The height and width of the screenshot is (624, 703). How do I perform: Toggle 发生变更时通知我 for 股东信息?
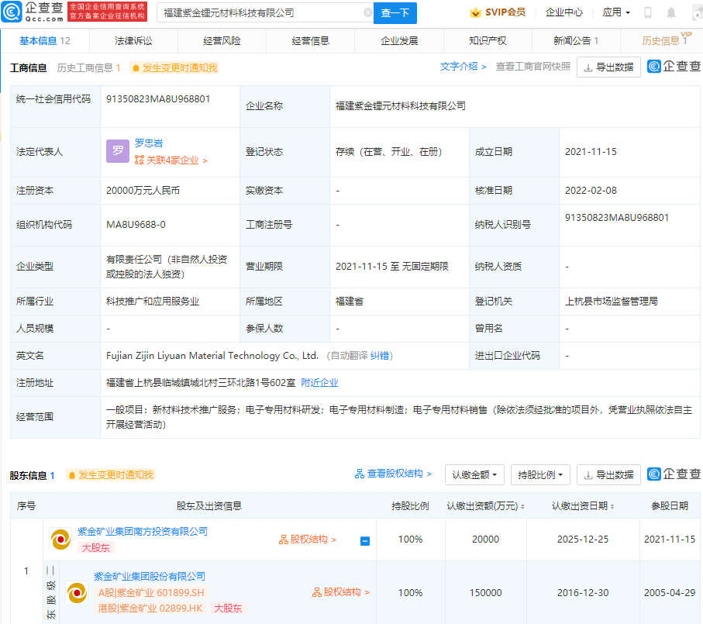coord(110,475)
